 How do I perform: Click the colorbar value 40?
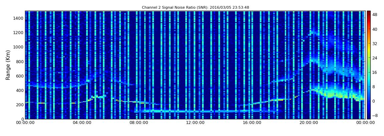point(375,29)
